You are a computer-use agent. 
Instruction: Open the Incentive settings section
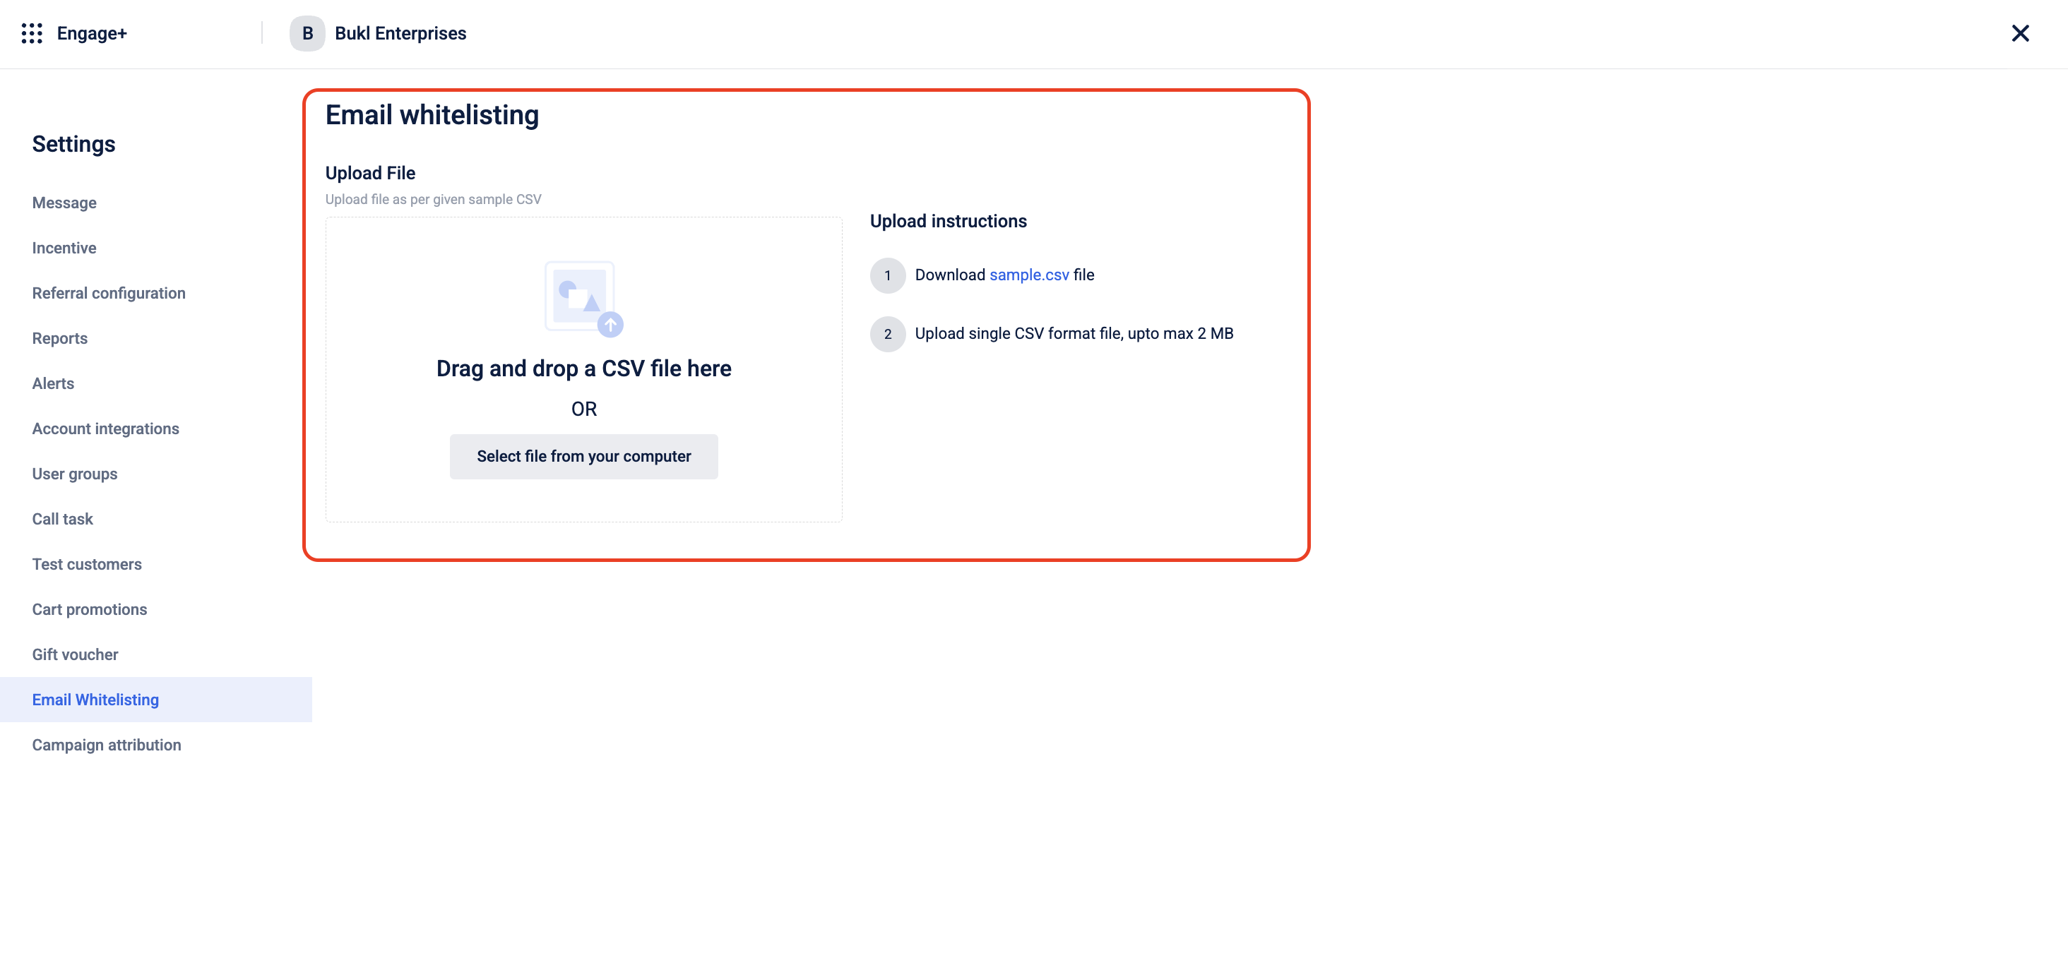(64, 248)
